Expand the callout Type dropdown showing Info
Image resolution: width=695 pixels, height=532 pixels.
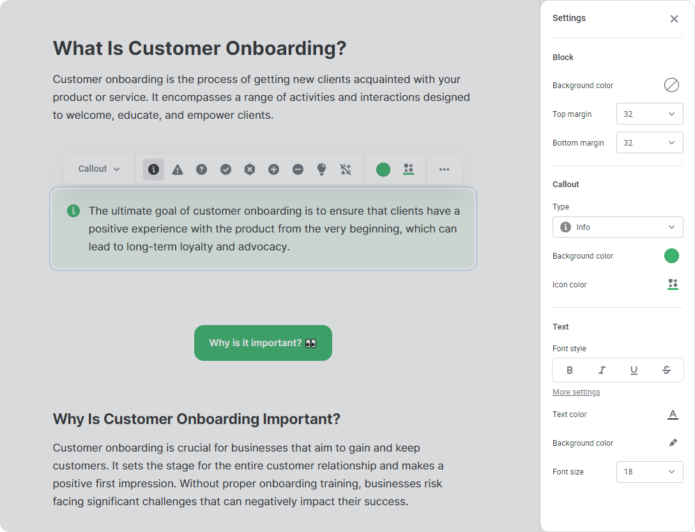point(617,227)
